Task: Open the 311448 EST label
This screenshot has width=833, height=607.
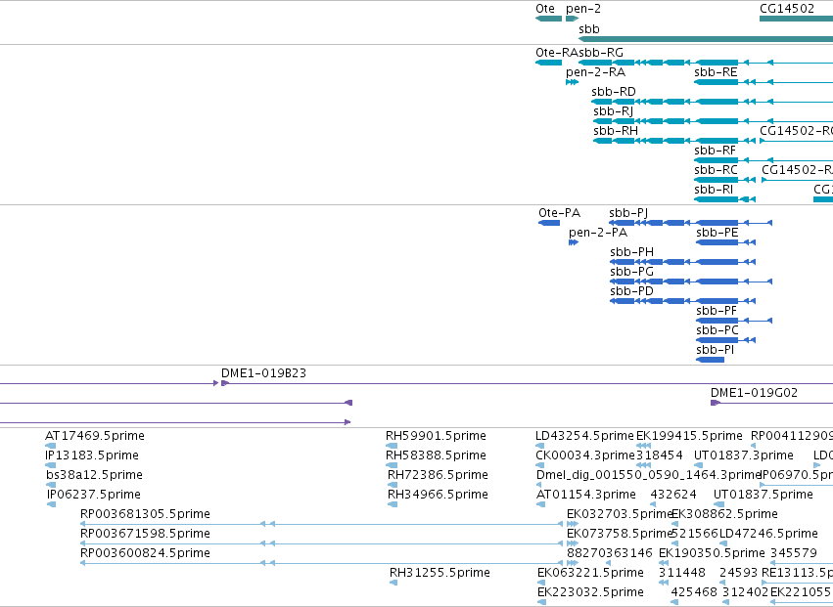Action: coord(682,573)
